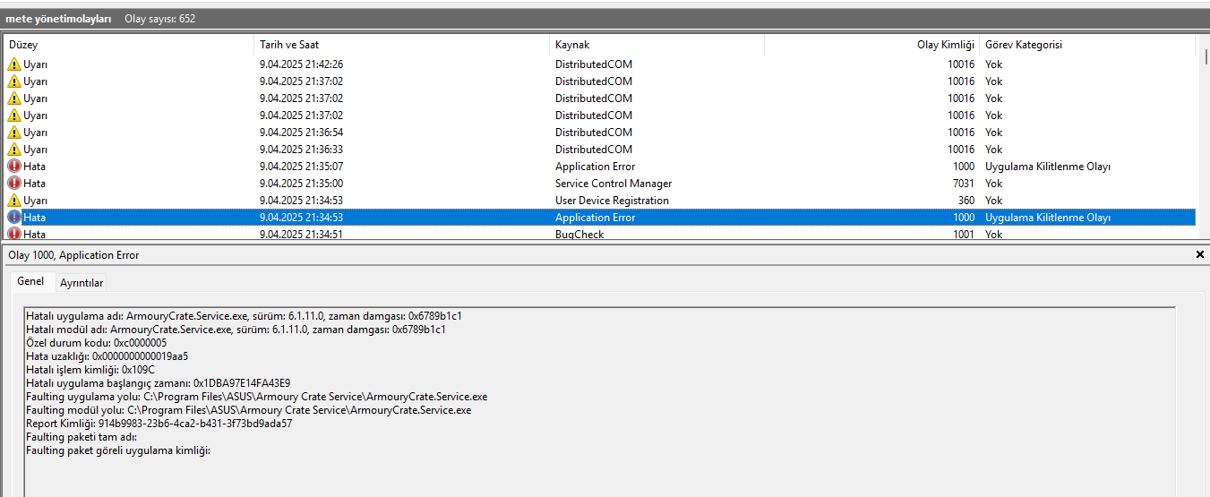
Task: Click the mete yönetimolayları header title
Action: [58, 19]
